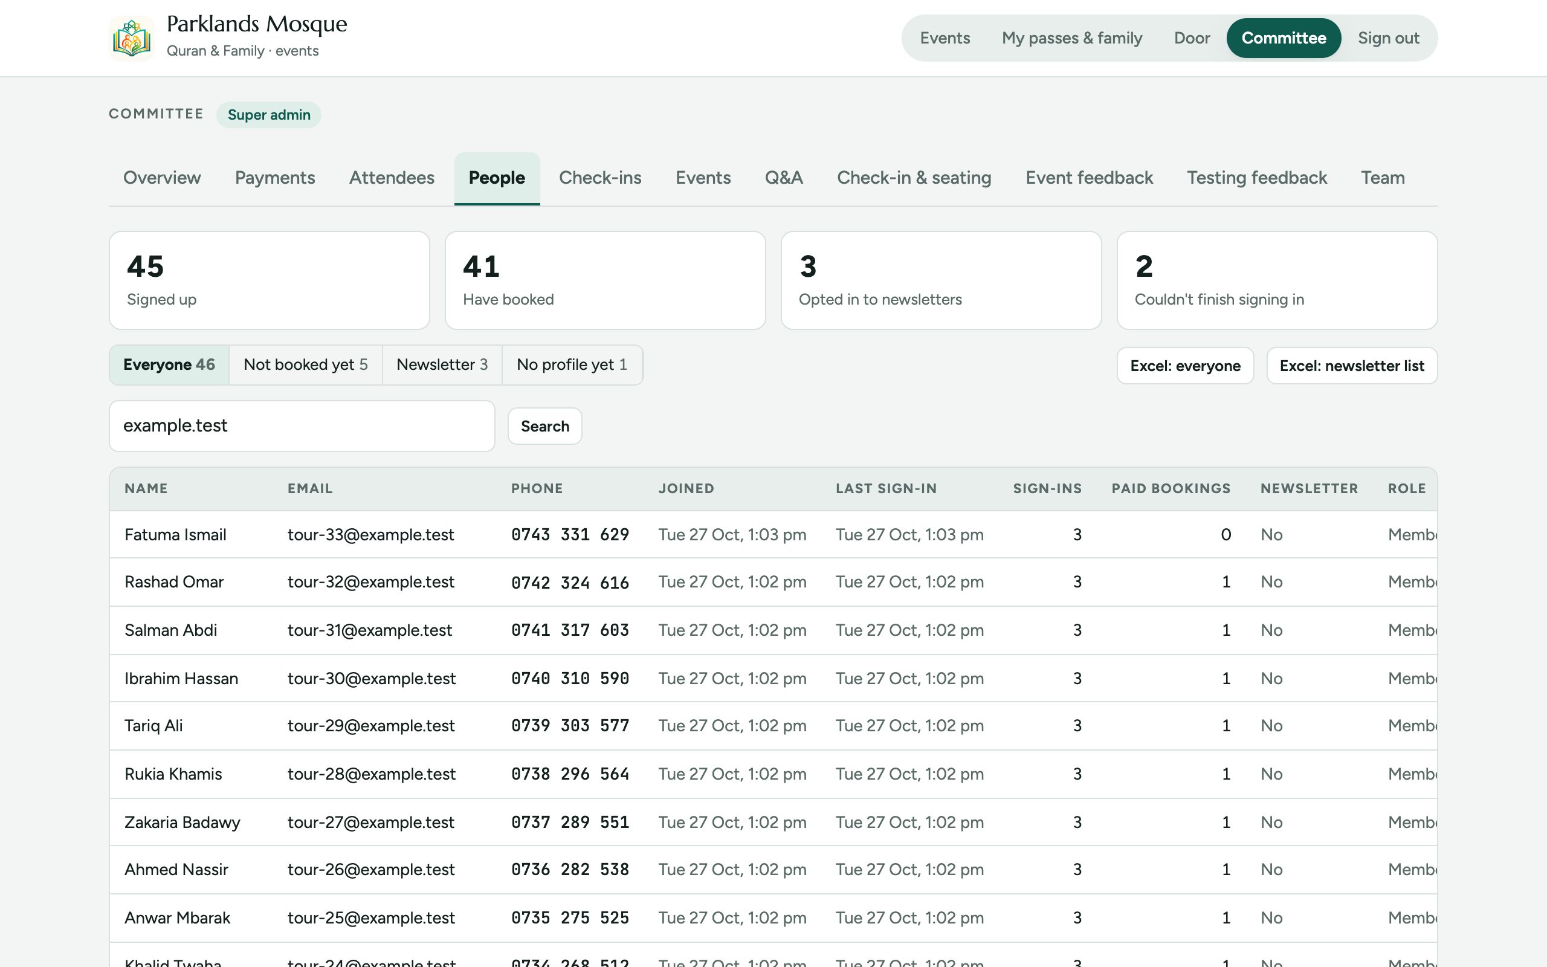This screenshot has height=967, width=1547.
Task: Open the Check-ins tab
Action: click(599, 178)
